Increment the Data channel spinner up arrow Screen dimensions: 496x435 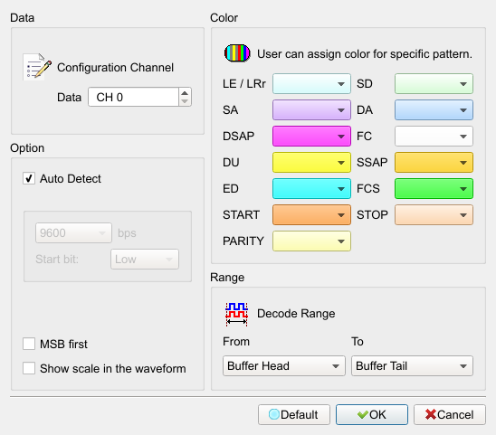(x=185, y=92)
